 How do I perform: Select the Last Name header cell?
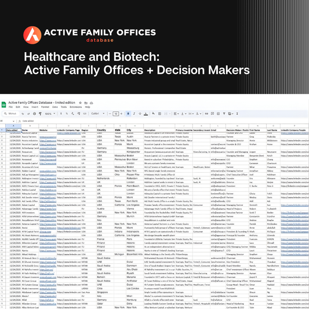(273, 130)
